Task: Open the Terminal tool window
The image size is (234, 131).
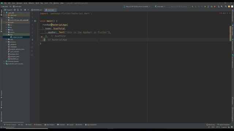Action: click(61, 125)
